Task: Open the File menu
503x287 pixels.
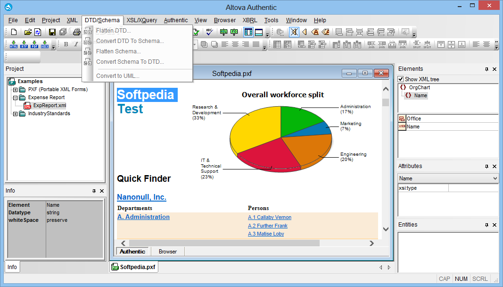Action: coord(13,20)
